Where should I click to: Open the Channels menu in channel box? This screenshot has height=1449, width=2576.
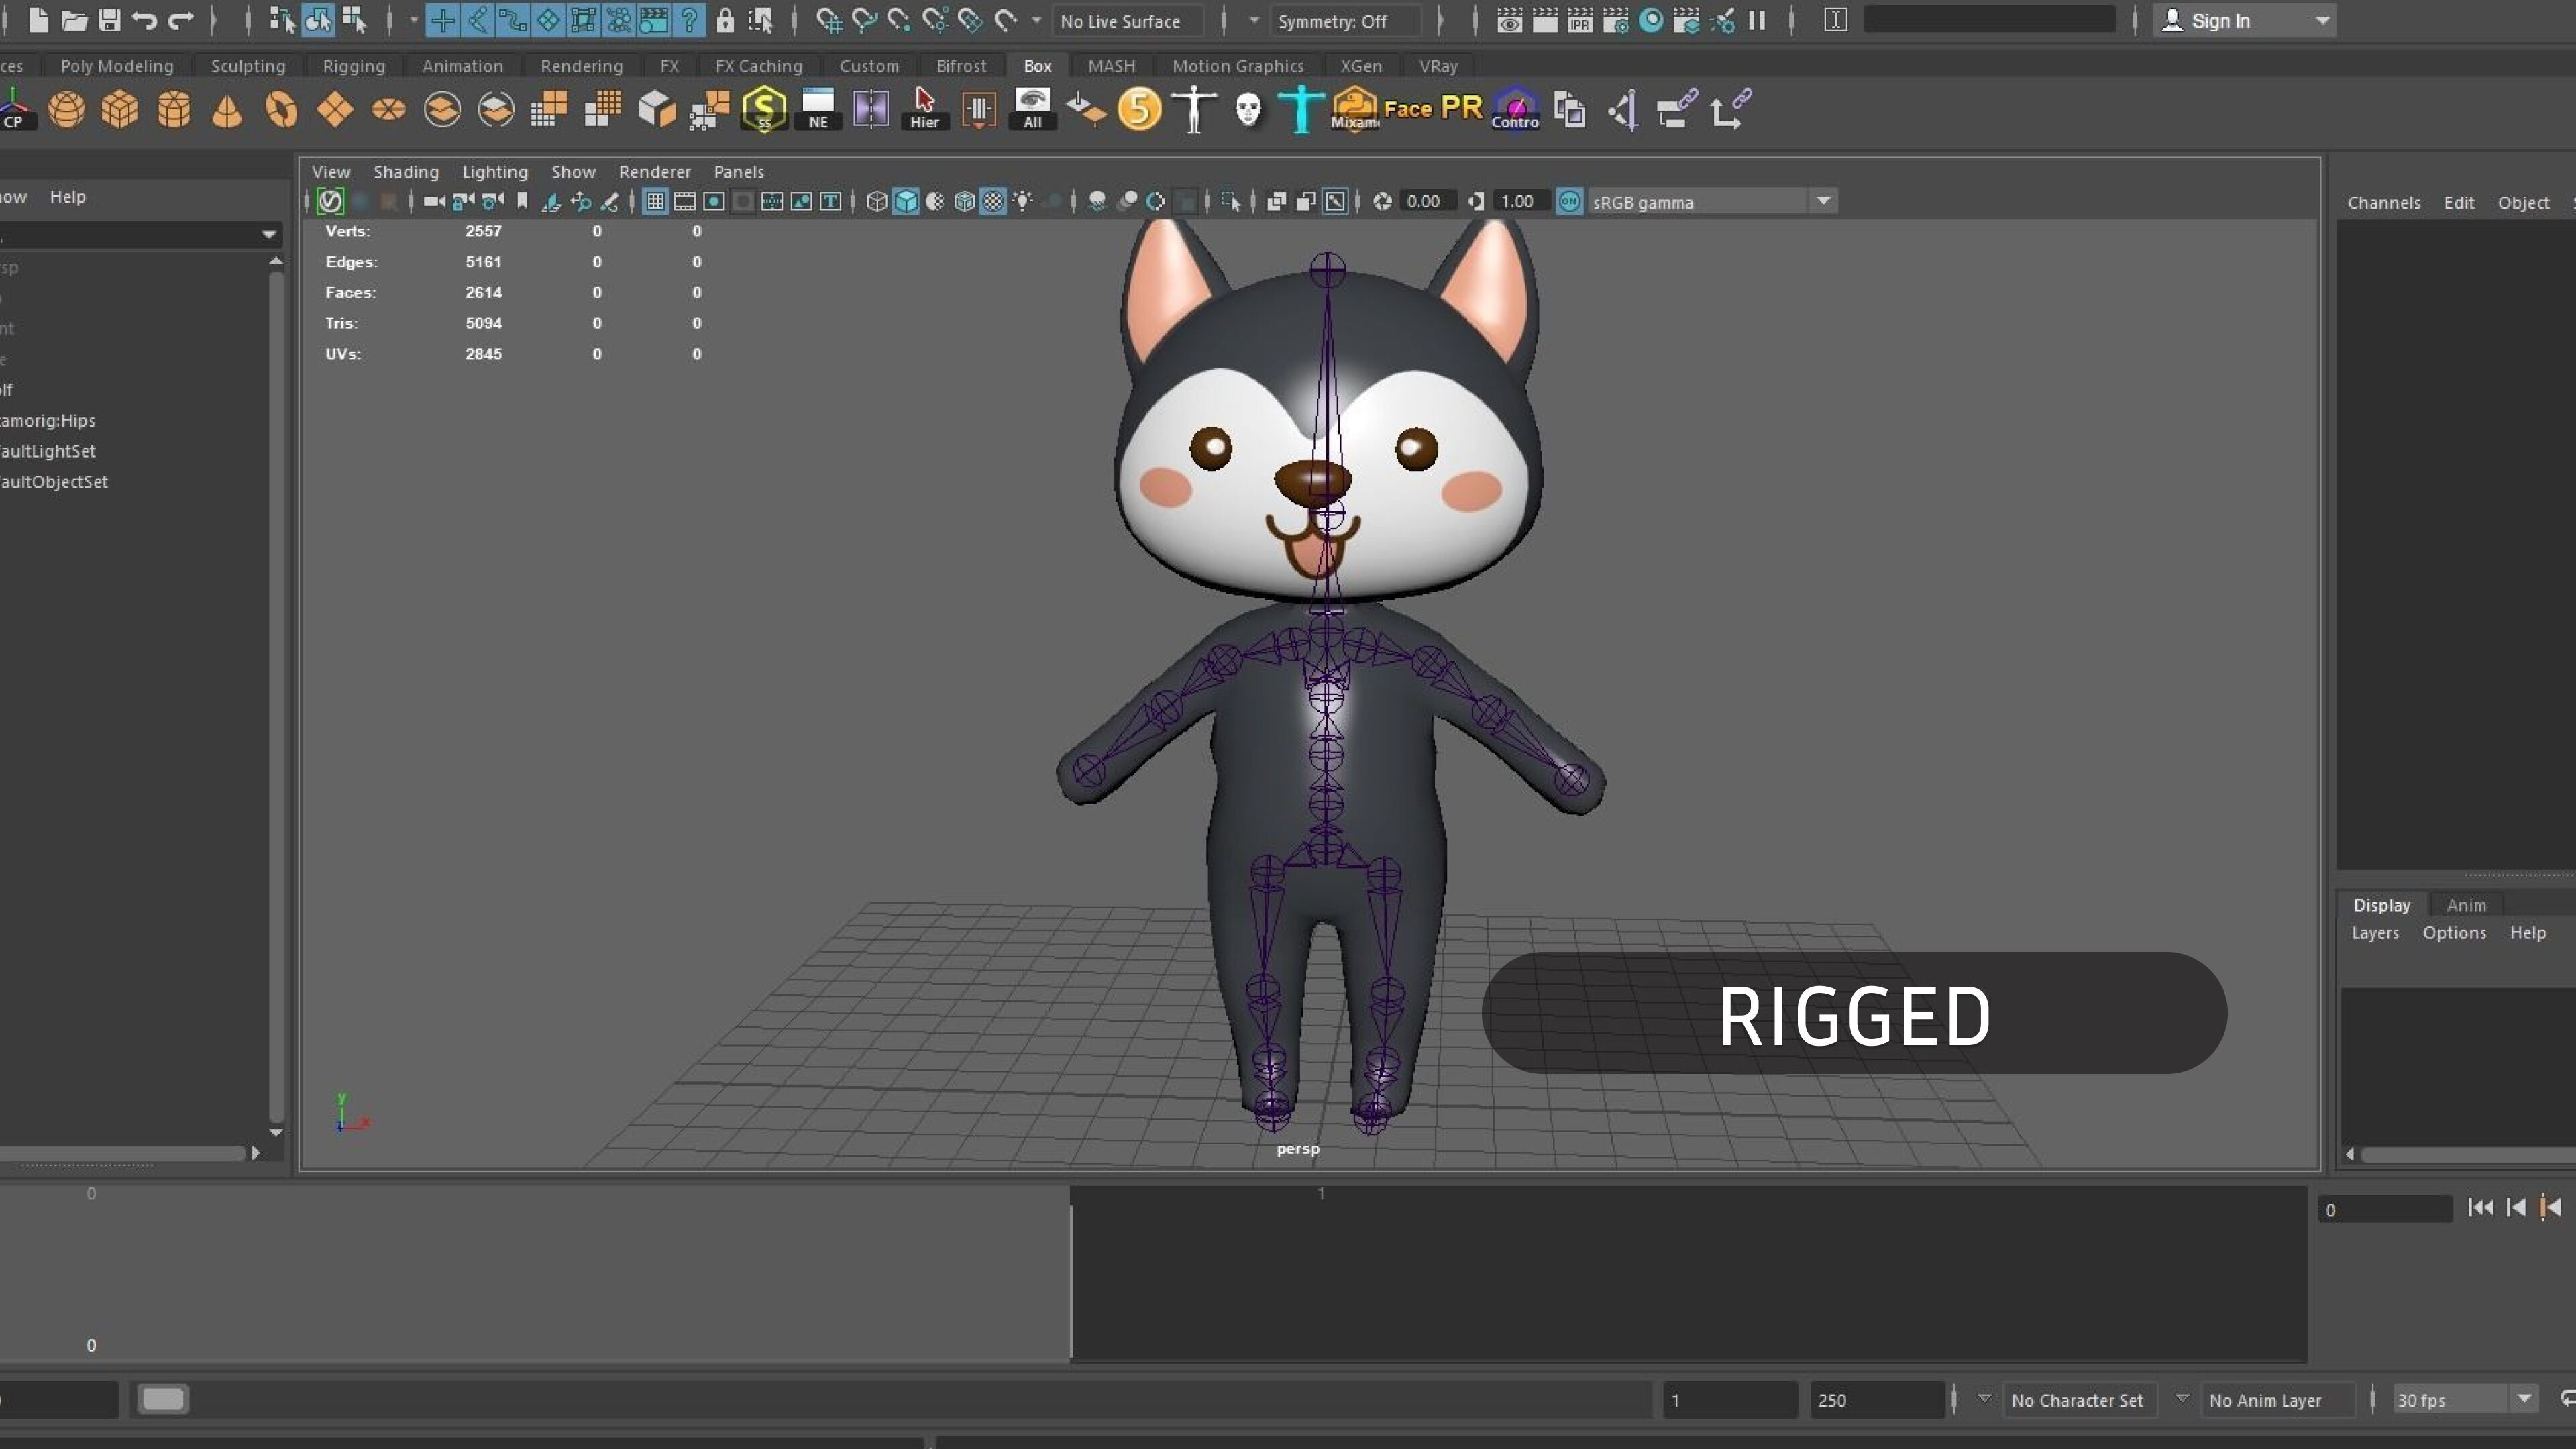[2383, 202]
